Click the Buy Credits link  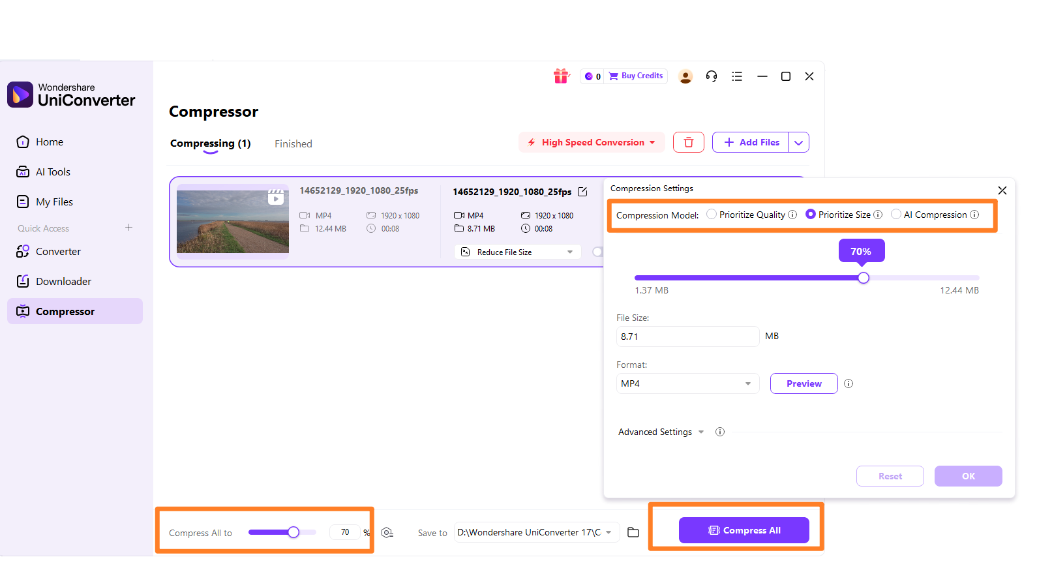click(636, 76)
